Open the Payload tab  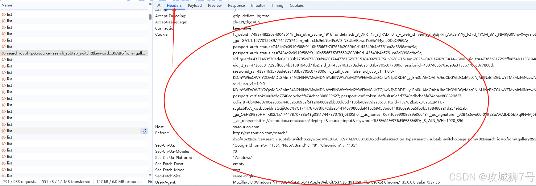(195, 5)
